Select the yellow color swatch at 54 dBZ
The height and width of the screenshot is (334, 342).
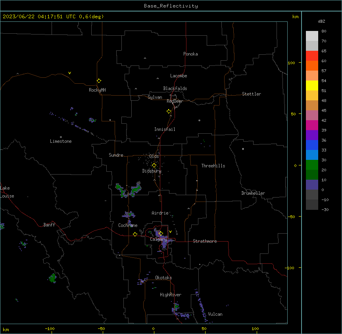[312, 85]
